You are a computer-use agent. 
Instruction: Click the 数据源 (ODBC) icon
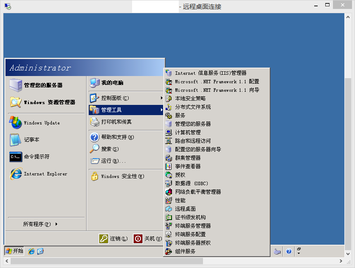(169, 183)
